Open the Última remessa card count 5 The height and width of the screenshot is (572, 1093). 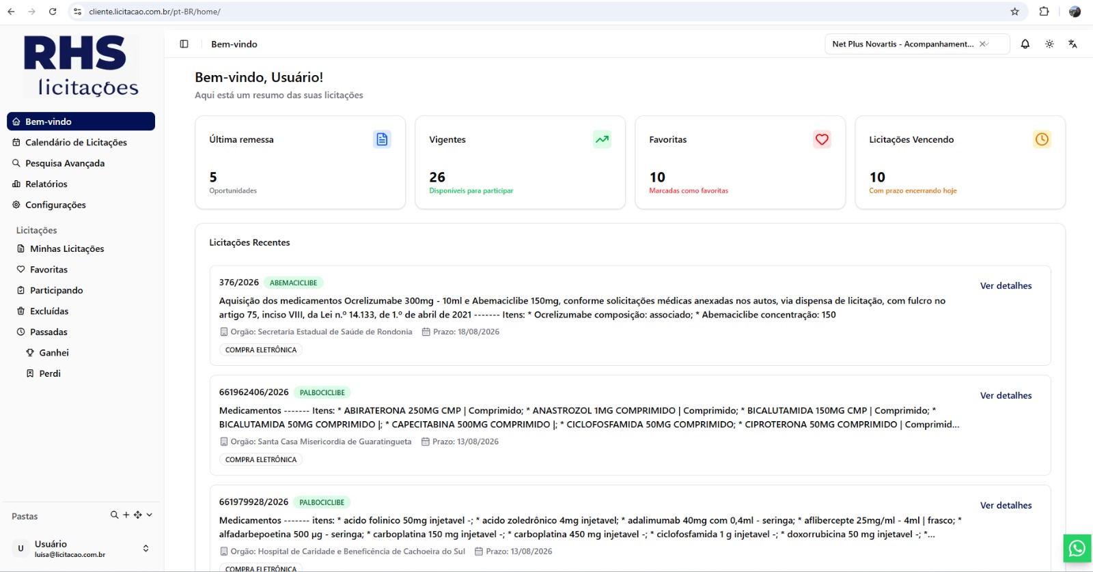point(213,177)
